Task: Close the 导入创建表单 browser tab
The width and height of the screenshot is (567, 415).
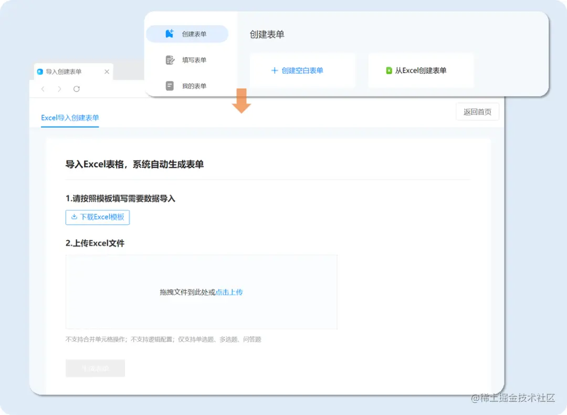Action: click(x=107, y=71)
